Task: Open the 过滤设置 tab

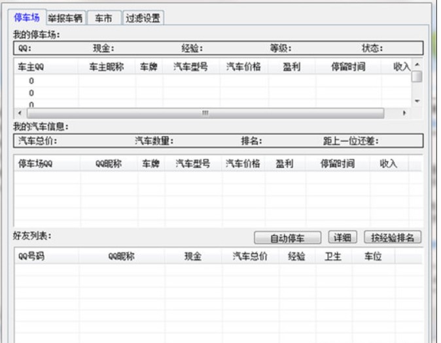Action: [143, 18]
